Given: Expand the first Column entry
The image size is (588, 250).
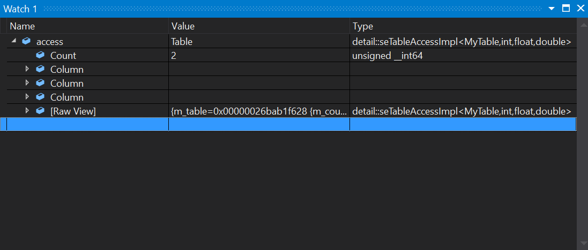Looking at the screenshot, I should (27, 69).
